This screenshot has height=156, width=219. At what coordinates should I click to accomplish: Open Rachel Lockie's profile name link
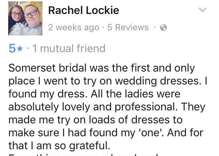tap(83, 10)
